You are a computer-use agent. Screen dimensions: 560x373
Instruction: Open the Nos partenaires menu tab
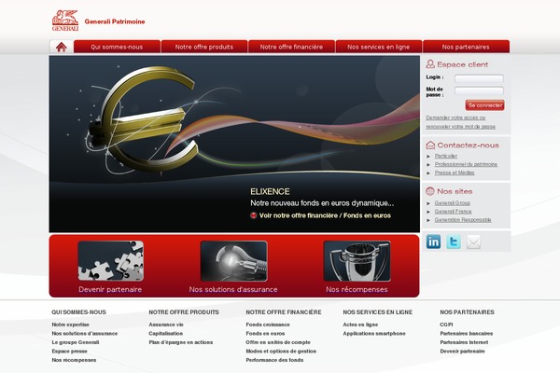(466, 47)
